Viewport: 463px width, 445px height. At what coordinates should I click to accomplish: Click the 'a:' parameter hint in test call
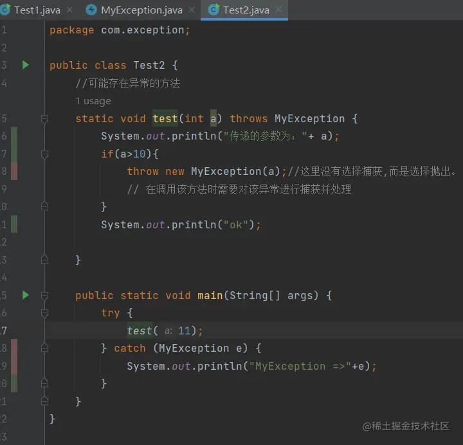168,331
